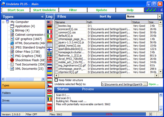
Task: Click file list scroll-up arrow
Action: coord(161,22)
